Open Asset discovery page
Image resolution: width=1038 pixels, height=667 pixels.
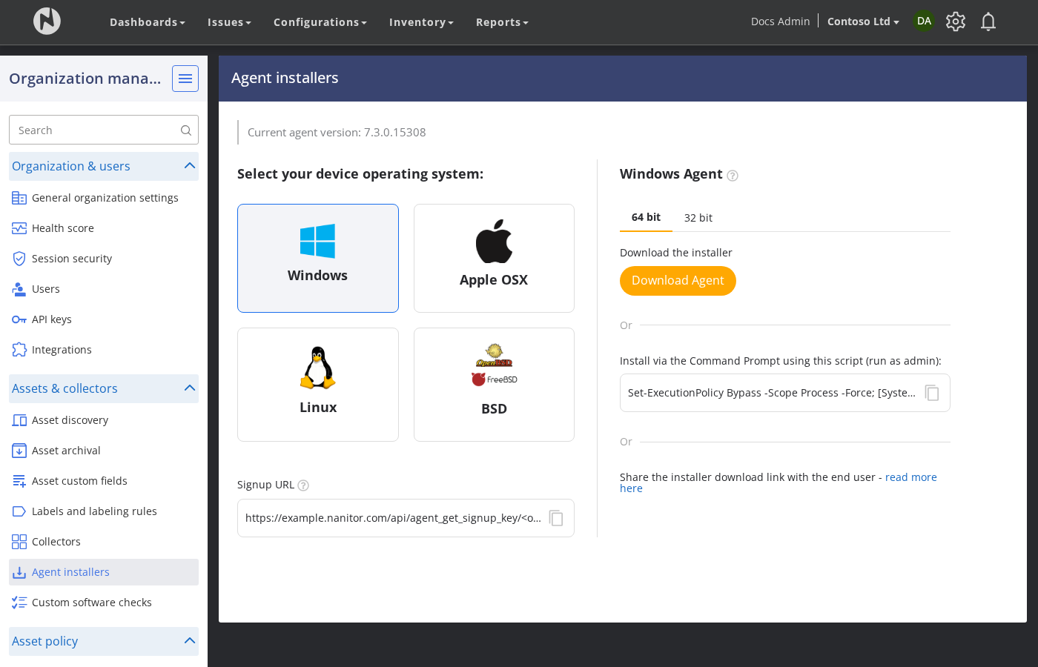(104, 420)
